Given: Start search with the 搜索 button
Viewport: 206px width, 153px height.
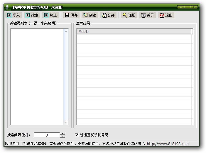Looking at the screenshot, I should tap(32, 15).
